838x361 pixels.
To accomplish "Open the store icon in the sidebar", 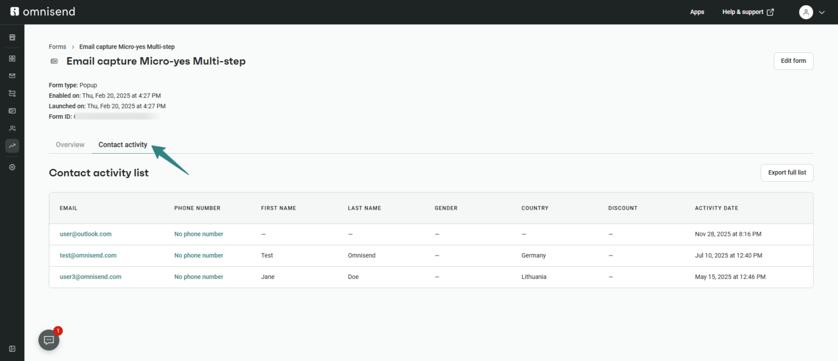I will tap(12, 37).
